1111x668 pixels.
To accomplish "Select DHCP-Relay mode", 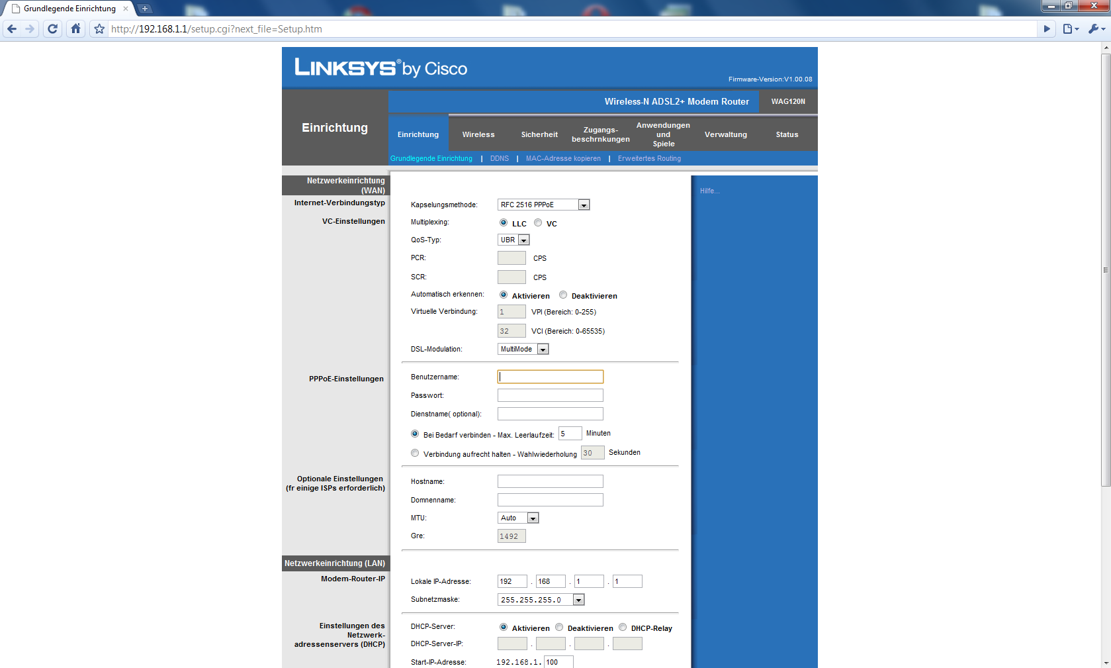I will 623,628.
